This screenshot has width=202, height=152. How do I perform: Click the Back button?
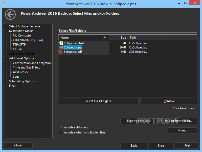pos(134,146)
